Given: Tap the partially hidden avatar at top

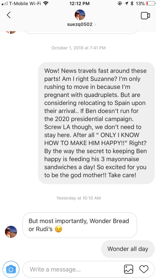Looking at the screenshot, I should click(x=11, y=32).
